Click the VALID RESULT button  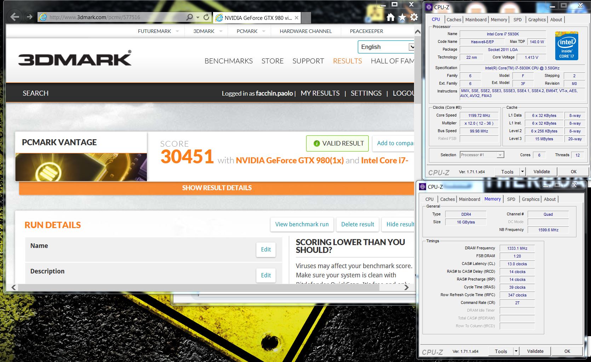tap(337, 143)
